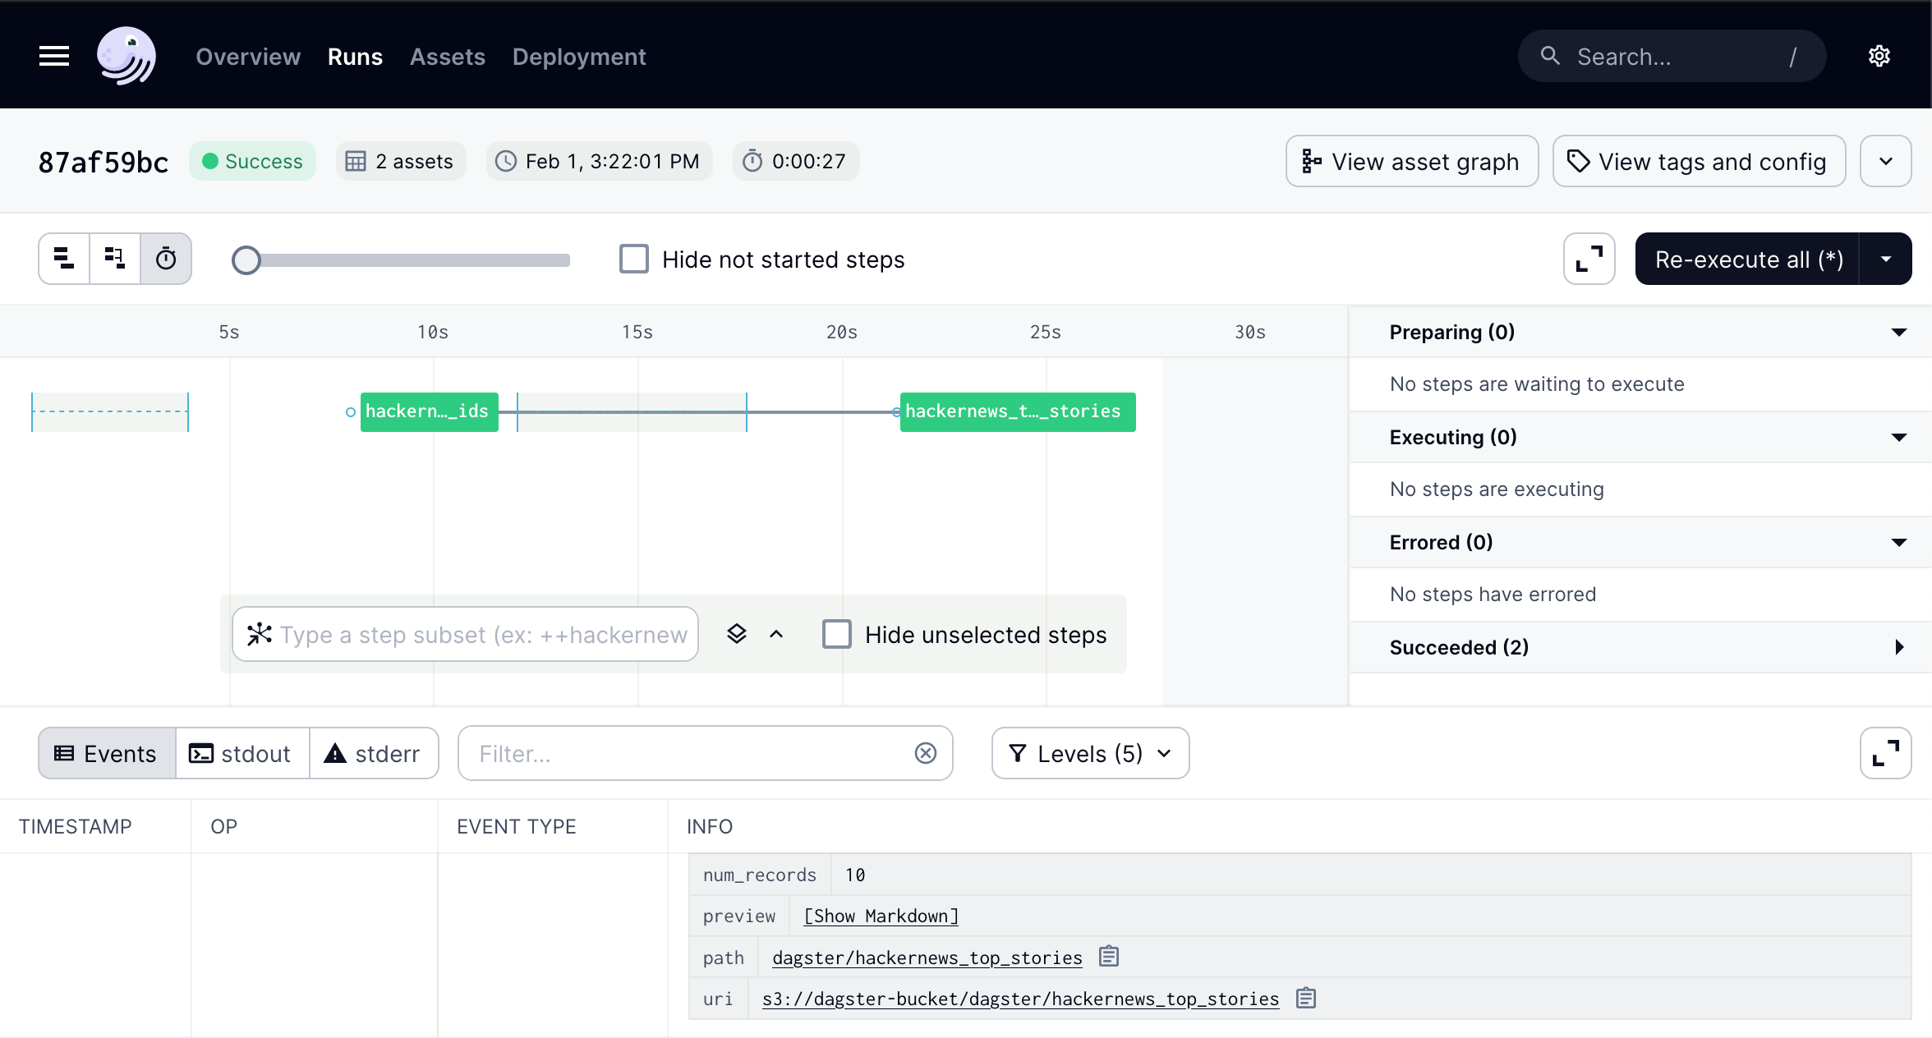Viewport: 1932px width, 1038px height.
Task: Copy the S3 uri to clipboard
Action: [x=1306, y=999]
